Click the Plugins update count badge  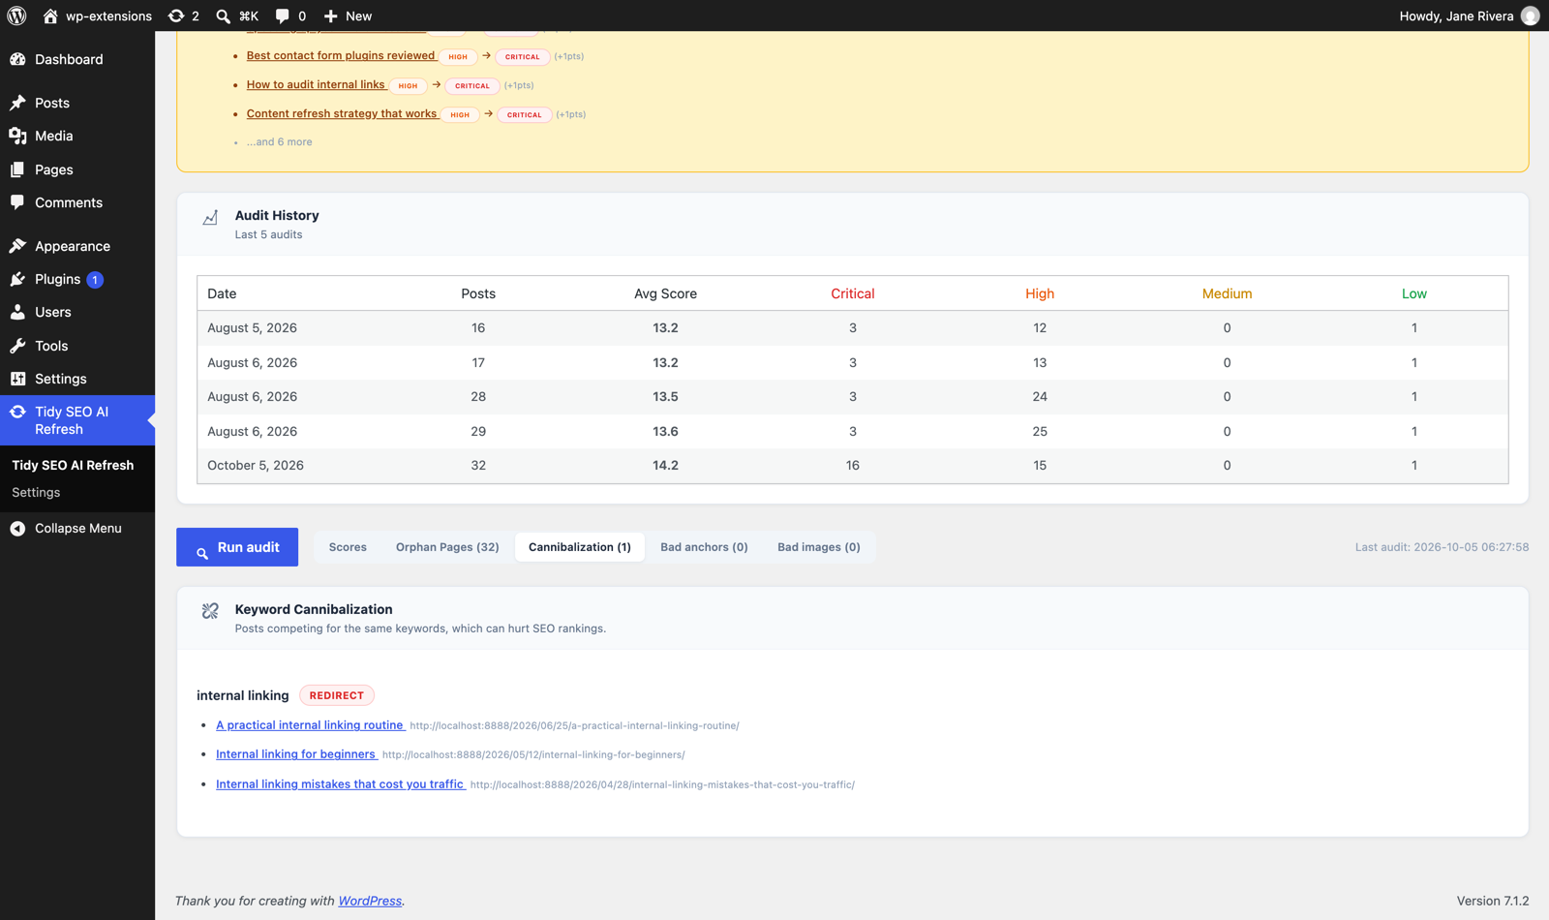coord(95,280)
